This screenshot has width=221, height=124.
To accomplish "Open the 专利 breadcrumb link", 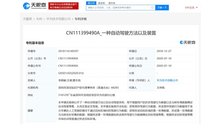I will click(x=39, y=19).
